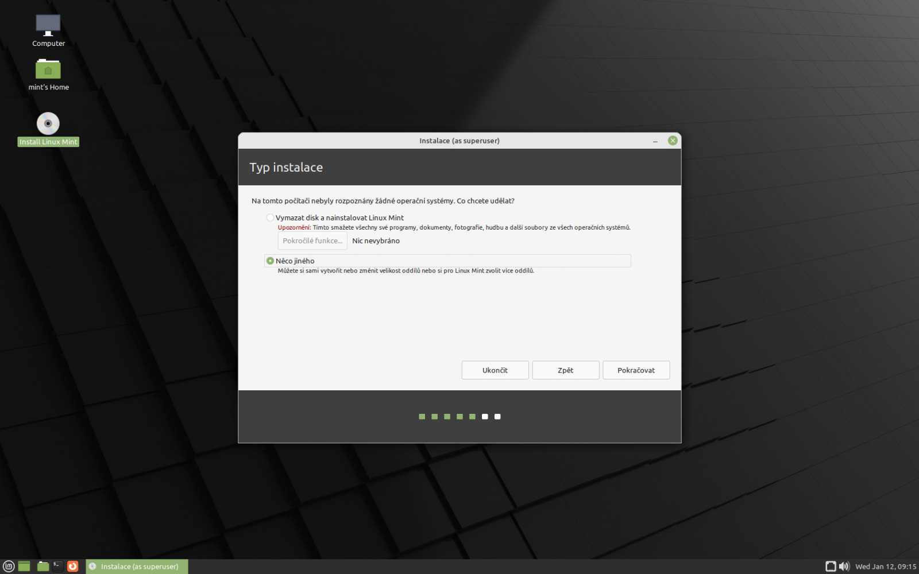Click the Pokračovat button
Viewport: 919px width, 574px height.
pos(636,370)
